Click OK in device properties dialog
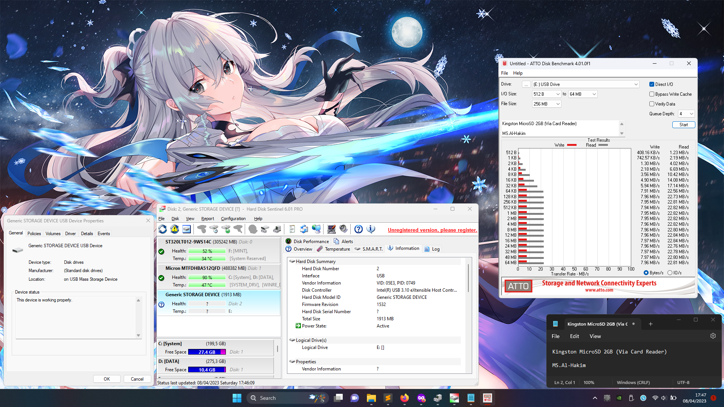Screen dimensions: 724x407 [107, 379]
